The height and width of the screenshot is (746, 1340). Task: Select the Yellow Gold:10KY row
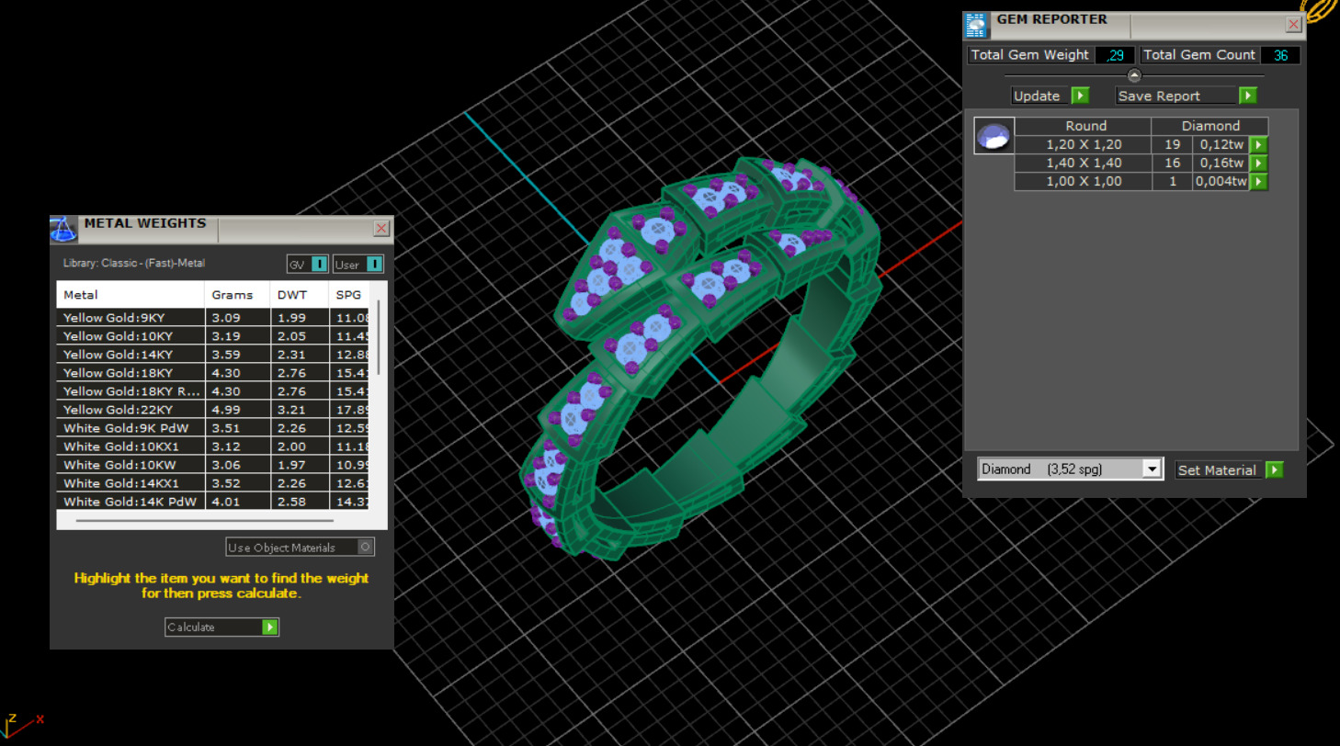(213, 336)
